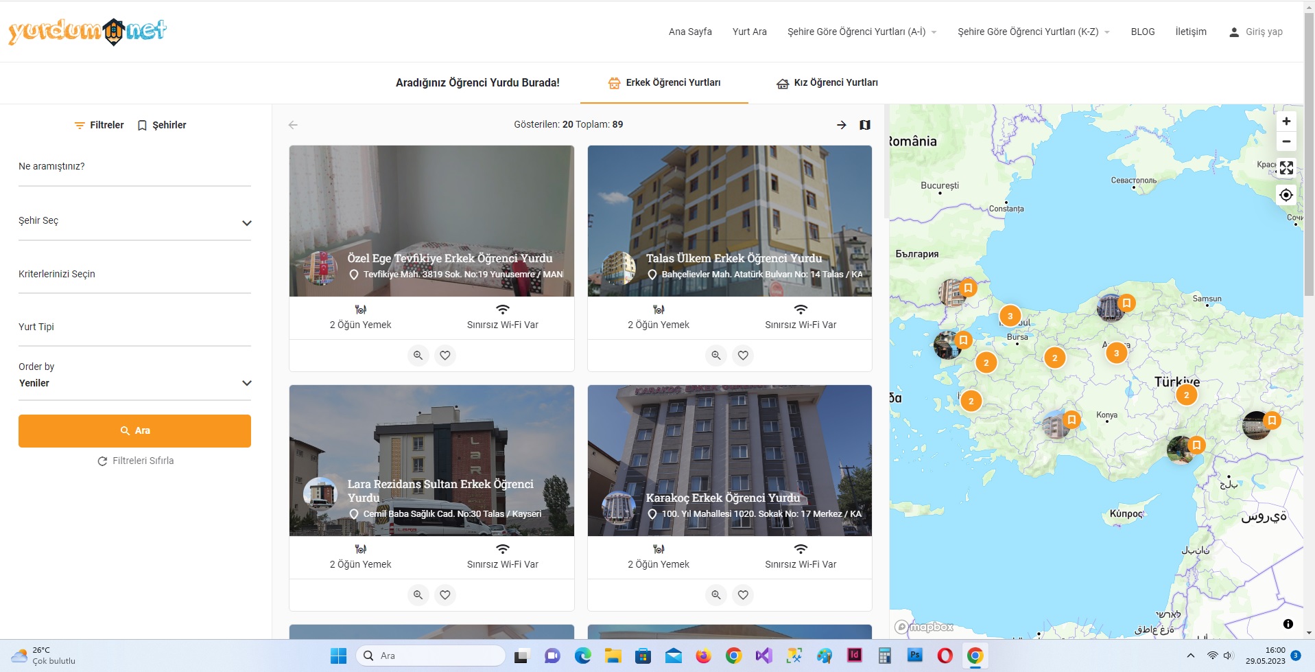Screen dimensions: 1315x672
Task: Open the BLOG page
Action: pyautogui.click(x=1143, y=32)
